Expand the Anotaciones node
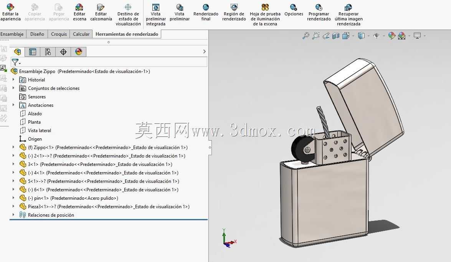 13,105
